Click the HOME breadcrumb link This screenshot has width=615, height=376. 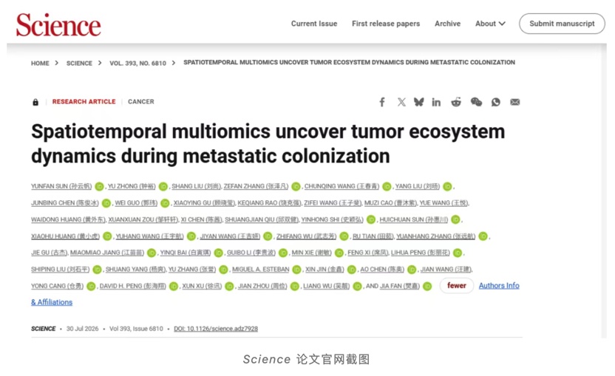pos(40,63)
